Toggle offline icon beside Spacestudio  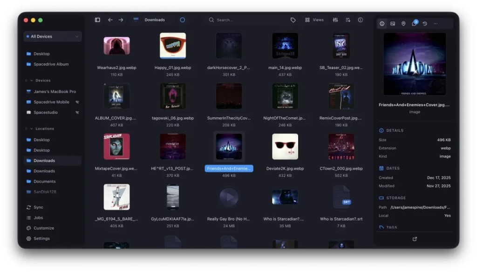77,113
